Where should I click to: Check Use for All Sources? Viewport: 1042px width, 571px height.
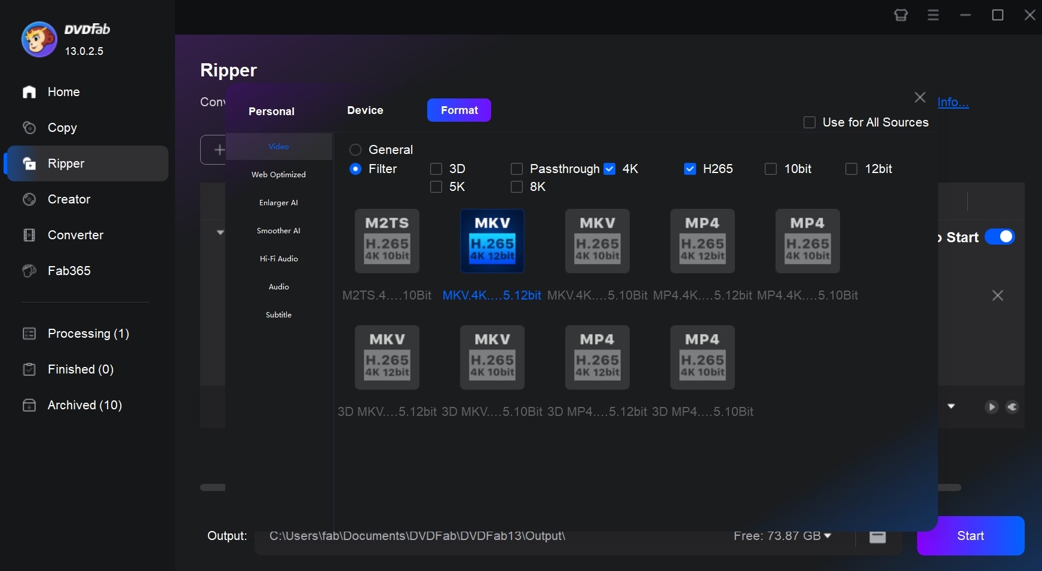click(810, 122)
